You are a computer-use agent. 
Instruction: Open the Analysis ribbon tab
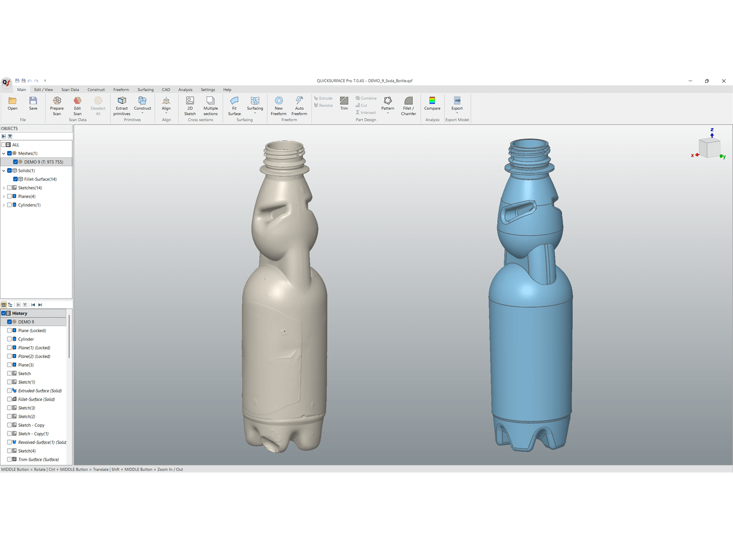pyautogui.click(x=185, y=90)
